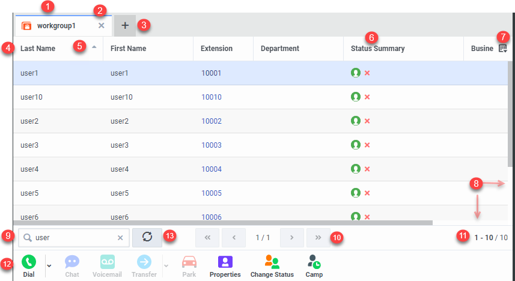Image resolution: width=515 pixels, height=281 pixels.
Task: Open Properties for the selected user
Action: pos(225,262)
